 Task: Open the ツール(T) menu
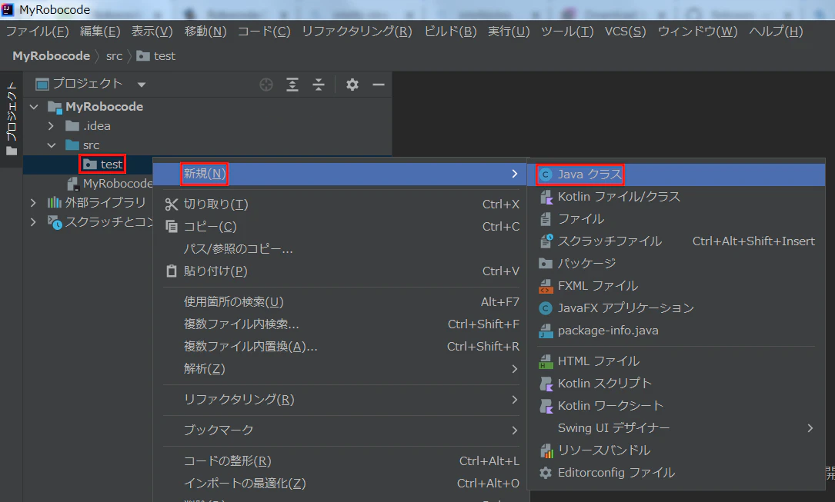(567, 32)
